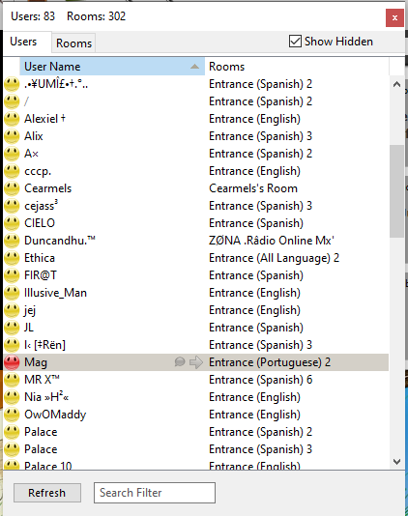Click the Refresh button
Viewport: 408px width, 516px height.
click(47, 493)
